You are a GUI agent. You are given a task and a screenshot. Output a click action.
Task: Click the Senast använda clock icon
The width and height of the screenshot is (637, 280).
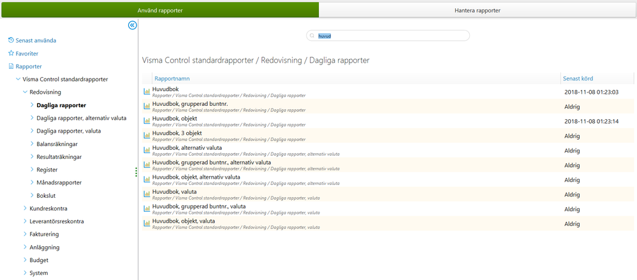tap(11, 40)
